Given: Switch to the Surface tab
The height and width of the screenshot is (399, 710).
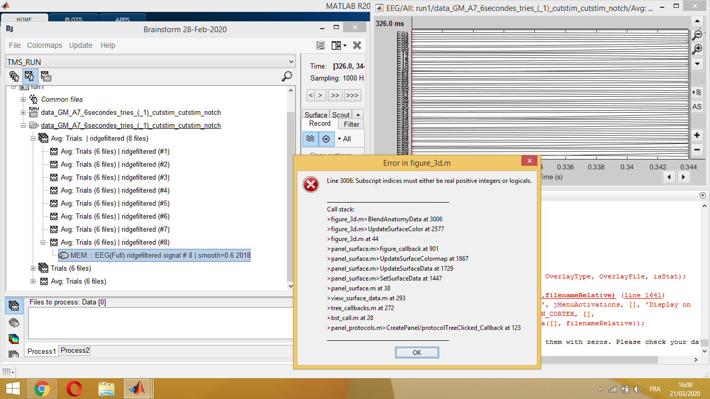Looking at the screenshot, I should (x=315, y=115).
